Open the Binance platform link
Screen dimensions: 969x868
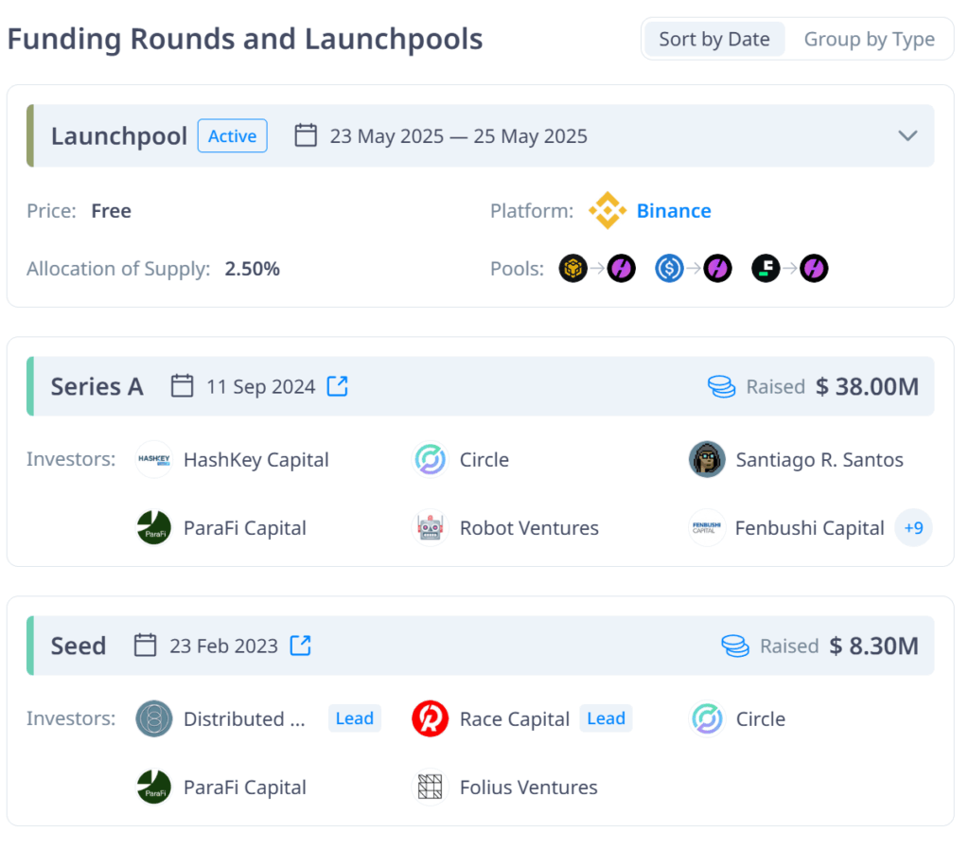pyautogui.click(x=674, y=211)
